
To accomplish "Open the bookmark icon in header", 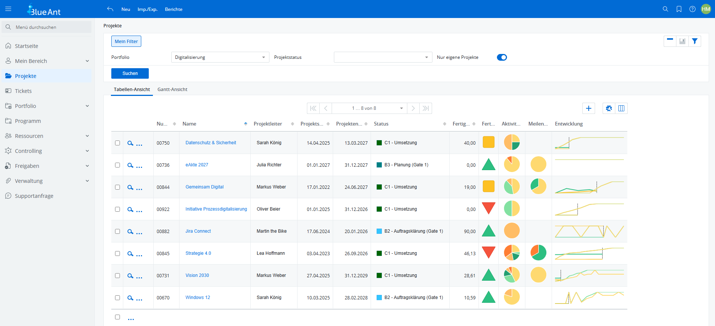I will 679,9.
